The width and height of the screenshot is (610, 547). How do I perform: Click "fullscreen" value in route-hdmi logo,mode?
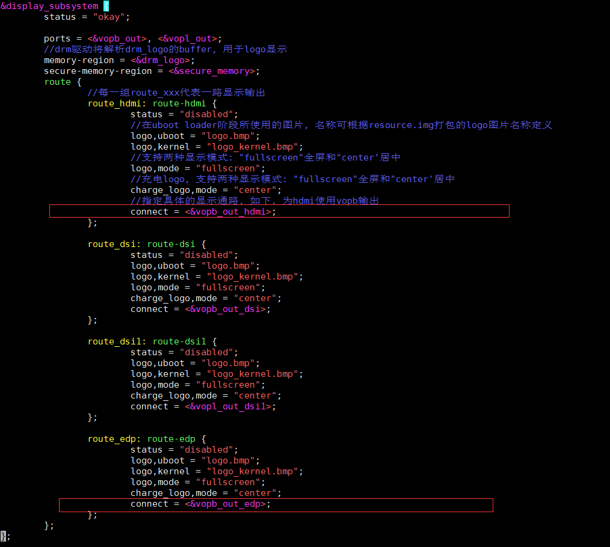click(x=228, y=168)
